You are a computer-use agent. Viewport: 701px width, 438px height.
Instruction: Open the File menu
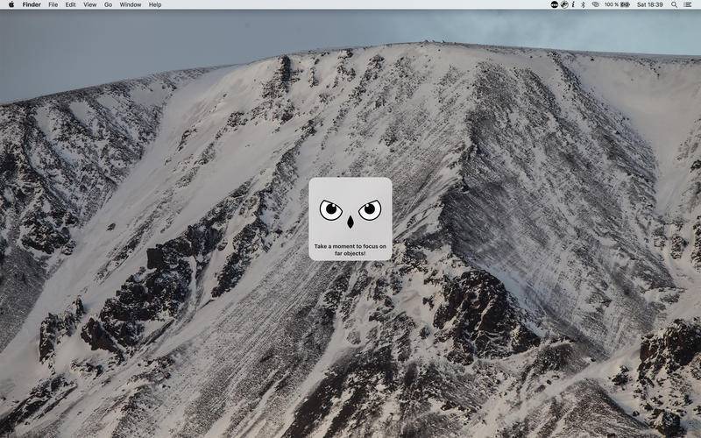pyautogui.click(x=53, y=4)
